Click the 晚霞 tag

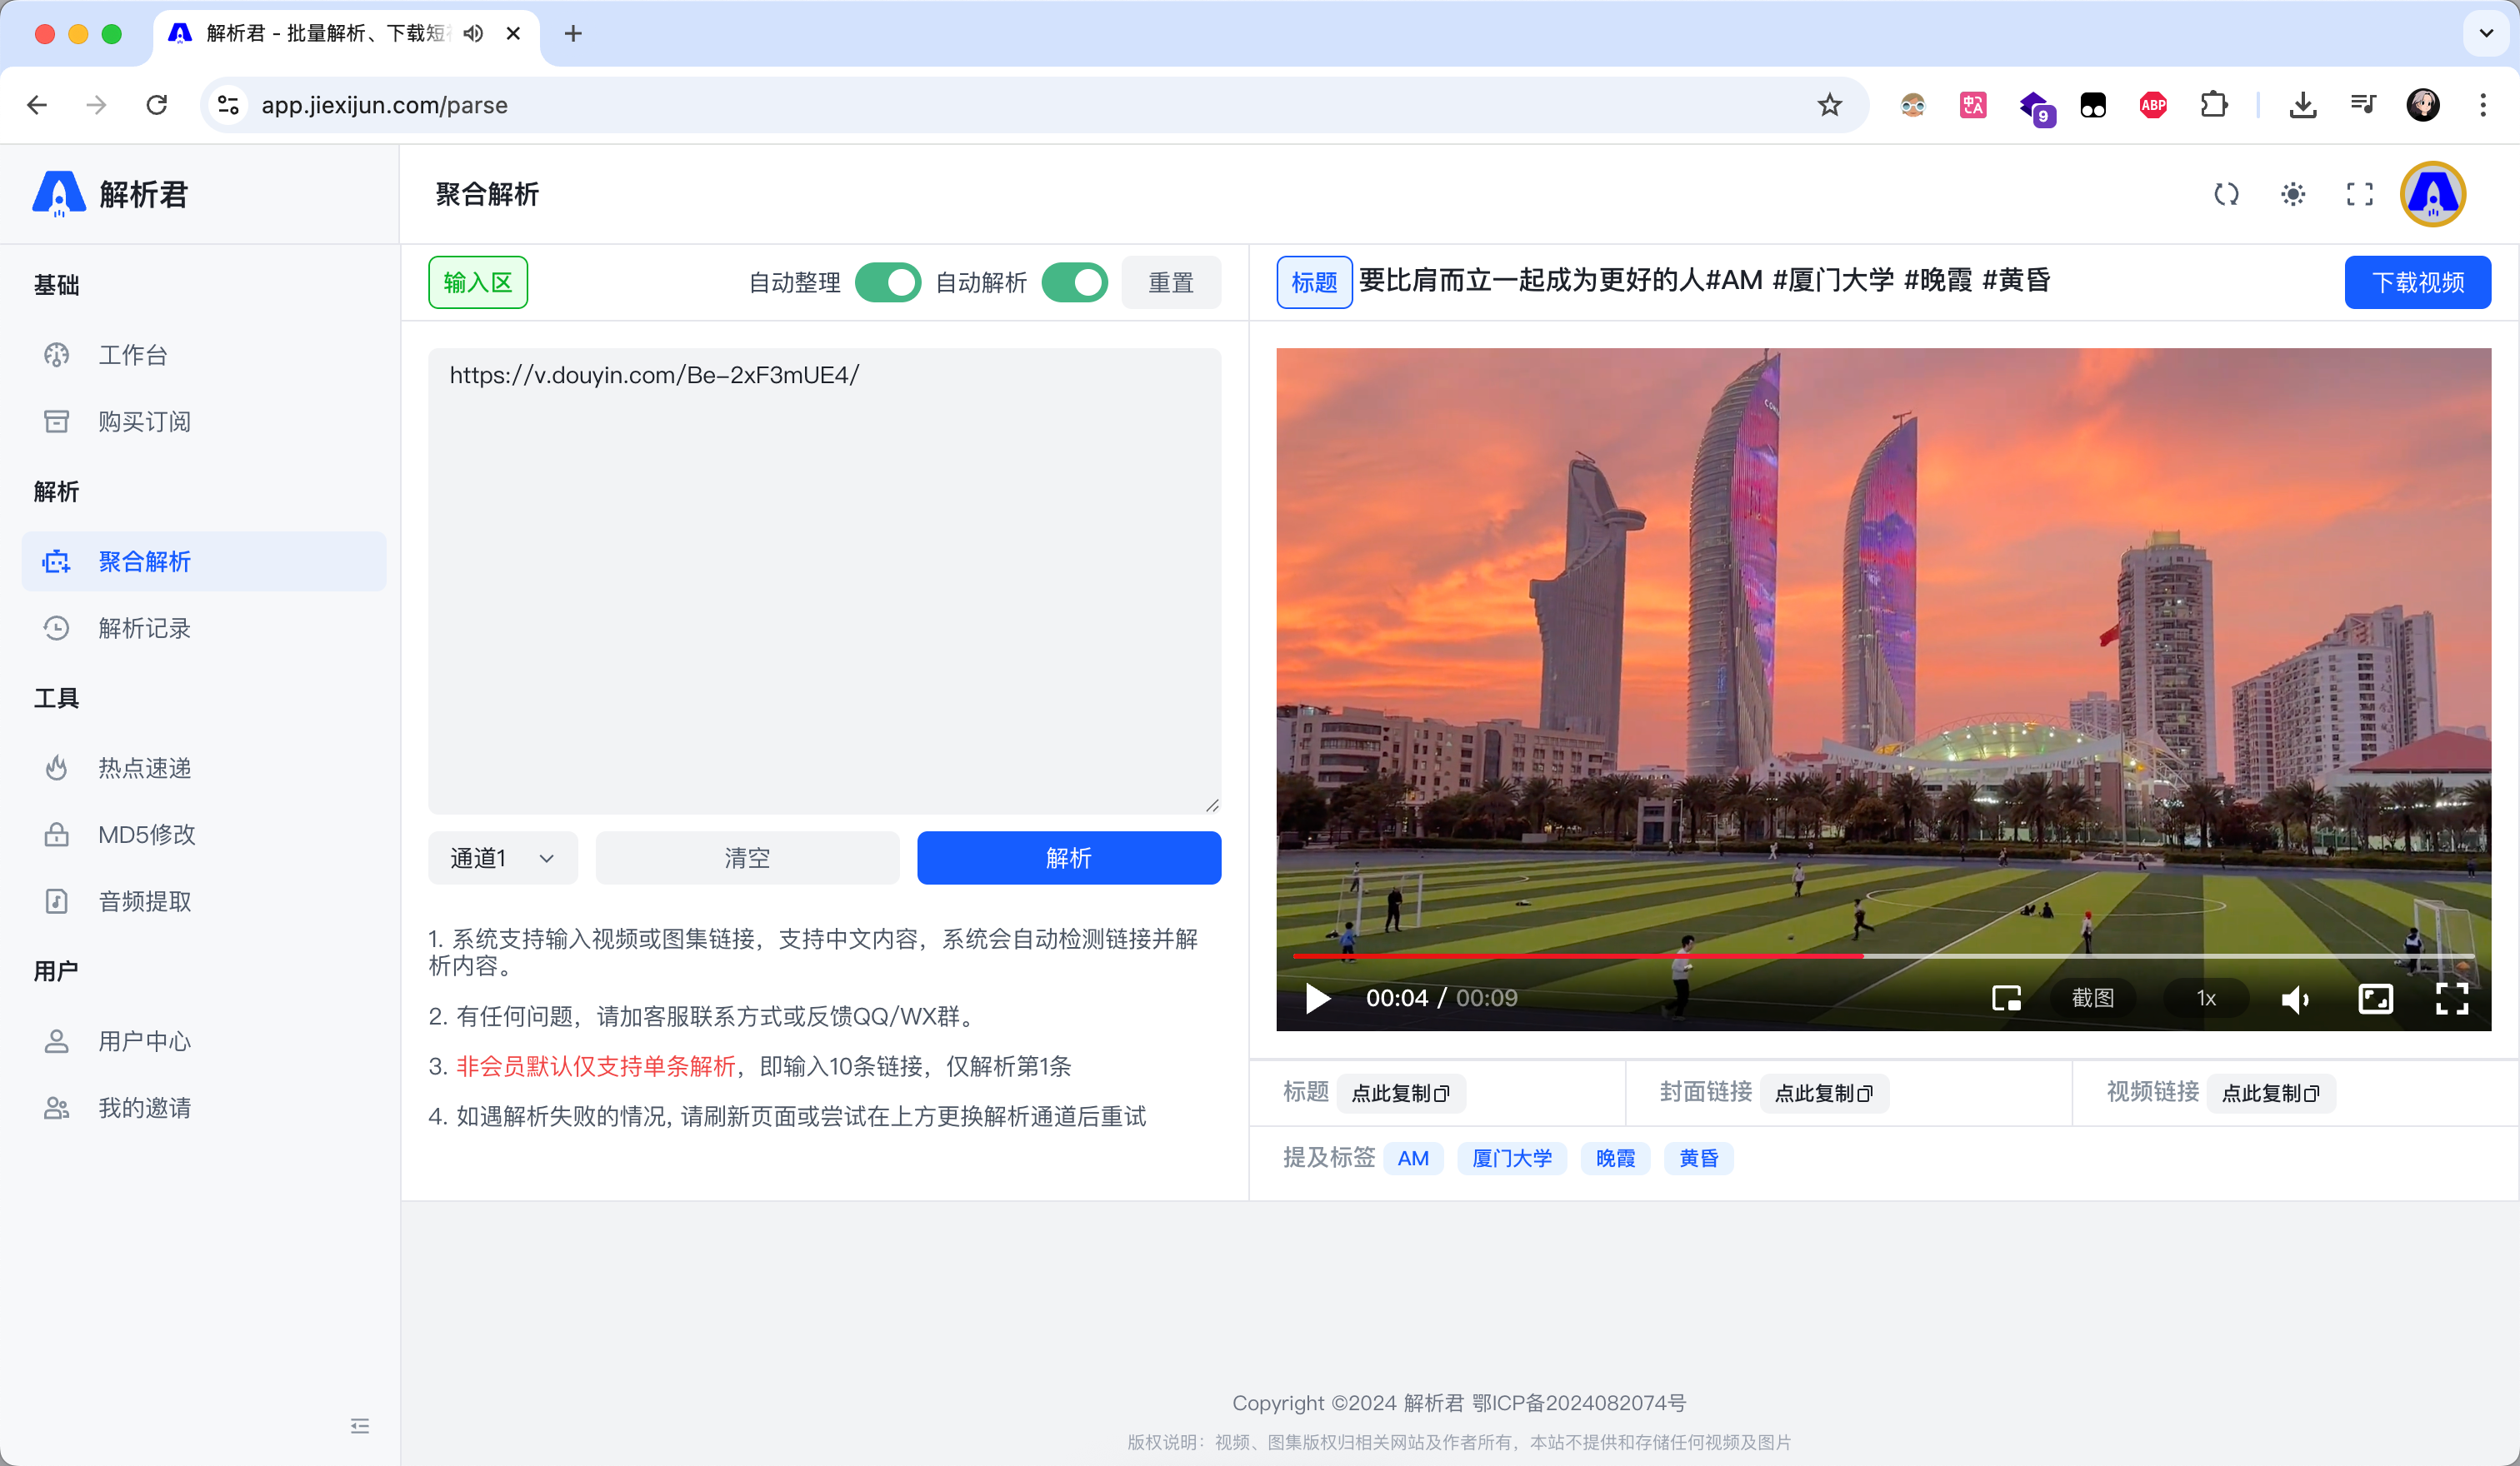[x=1615, y=1158]
